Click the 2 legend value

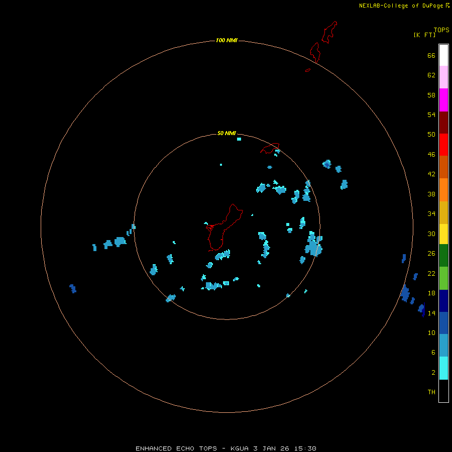point(433,373)
